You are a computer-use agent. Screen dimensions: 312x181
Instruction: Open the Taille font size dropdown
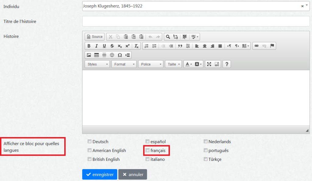click(x=174, y=64)
